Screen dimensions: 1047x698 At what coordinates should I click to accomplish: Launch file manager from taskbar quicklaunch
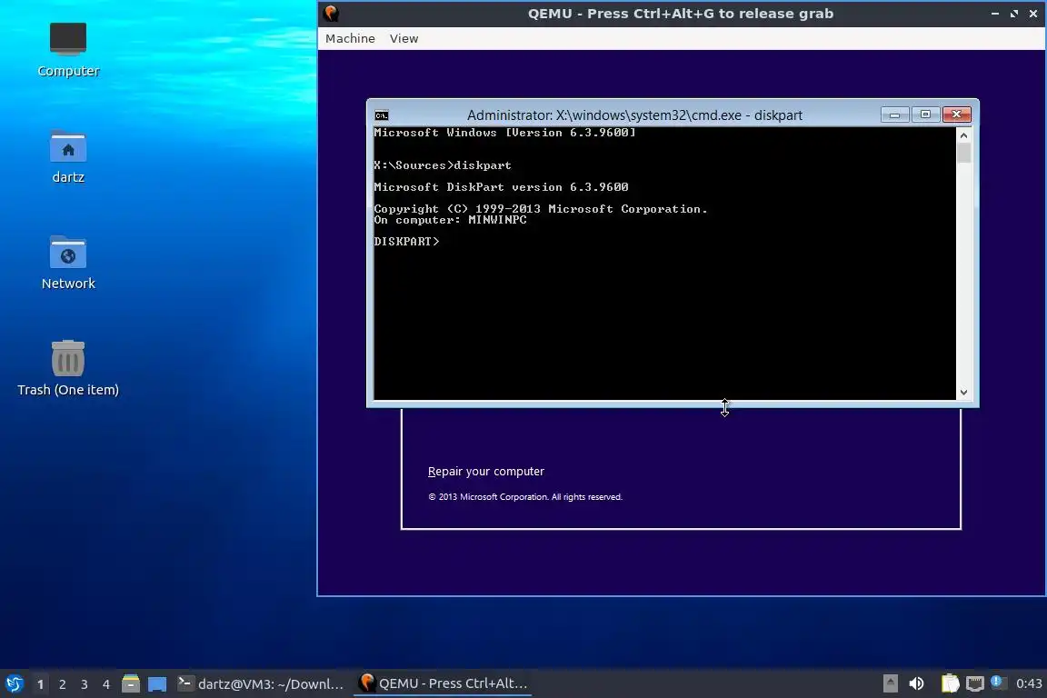[131, 684]
